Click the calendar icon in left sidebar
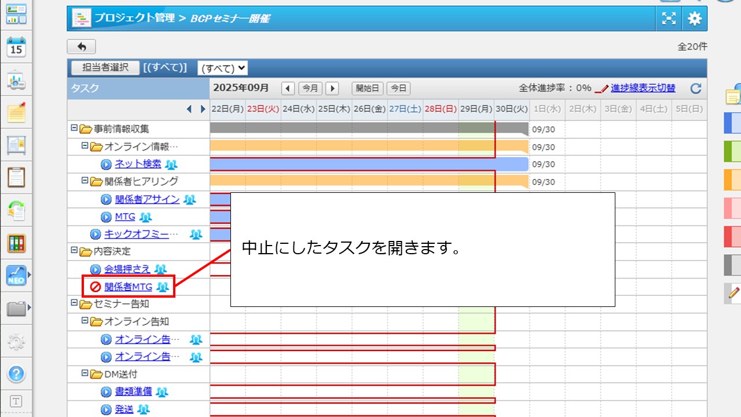Viewport: 741px width, 417px height. (16, 47)
